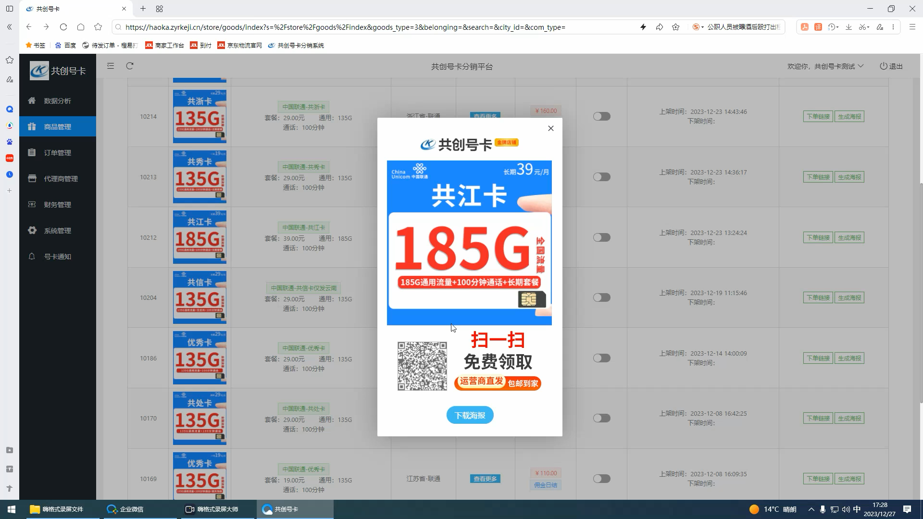The height and width of the screenshot is (519, 923).
Task: Click 生成海报 for goods 10169
Action: coord(849,479)
